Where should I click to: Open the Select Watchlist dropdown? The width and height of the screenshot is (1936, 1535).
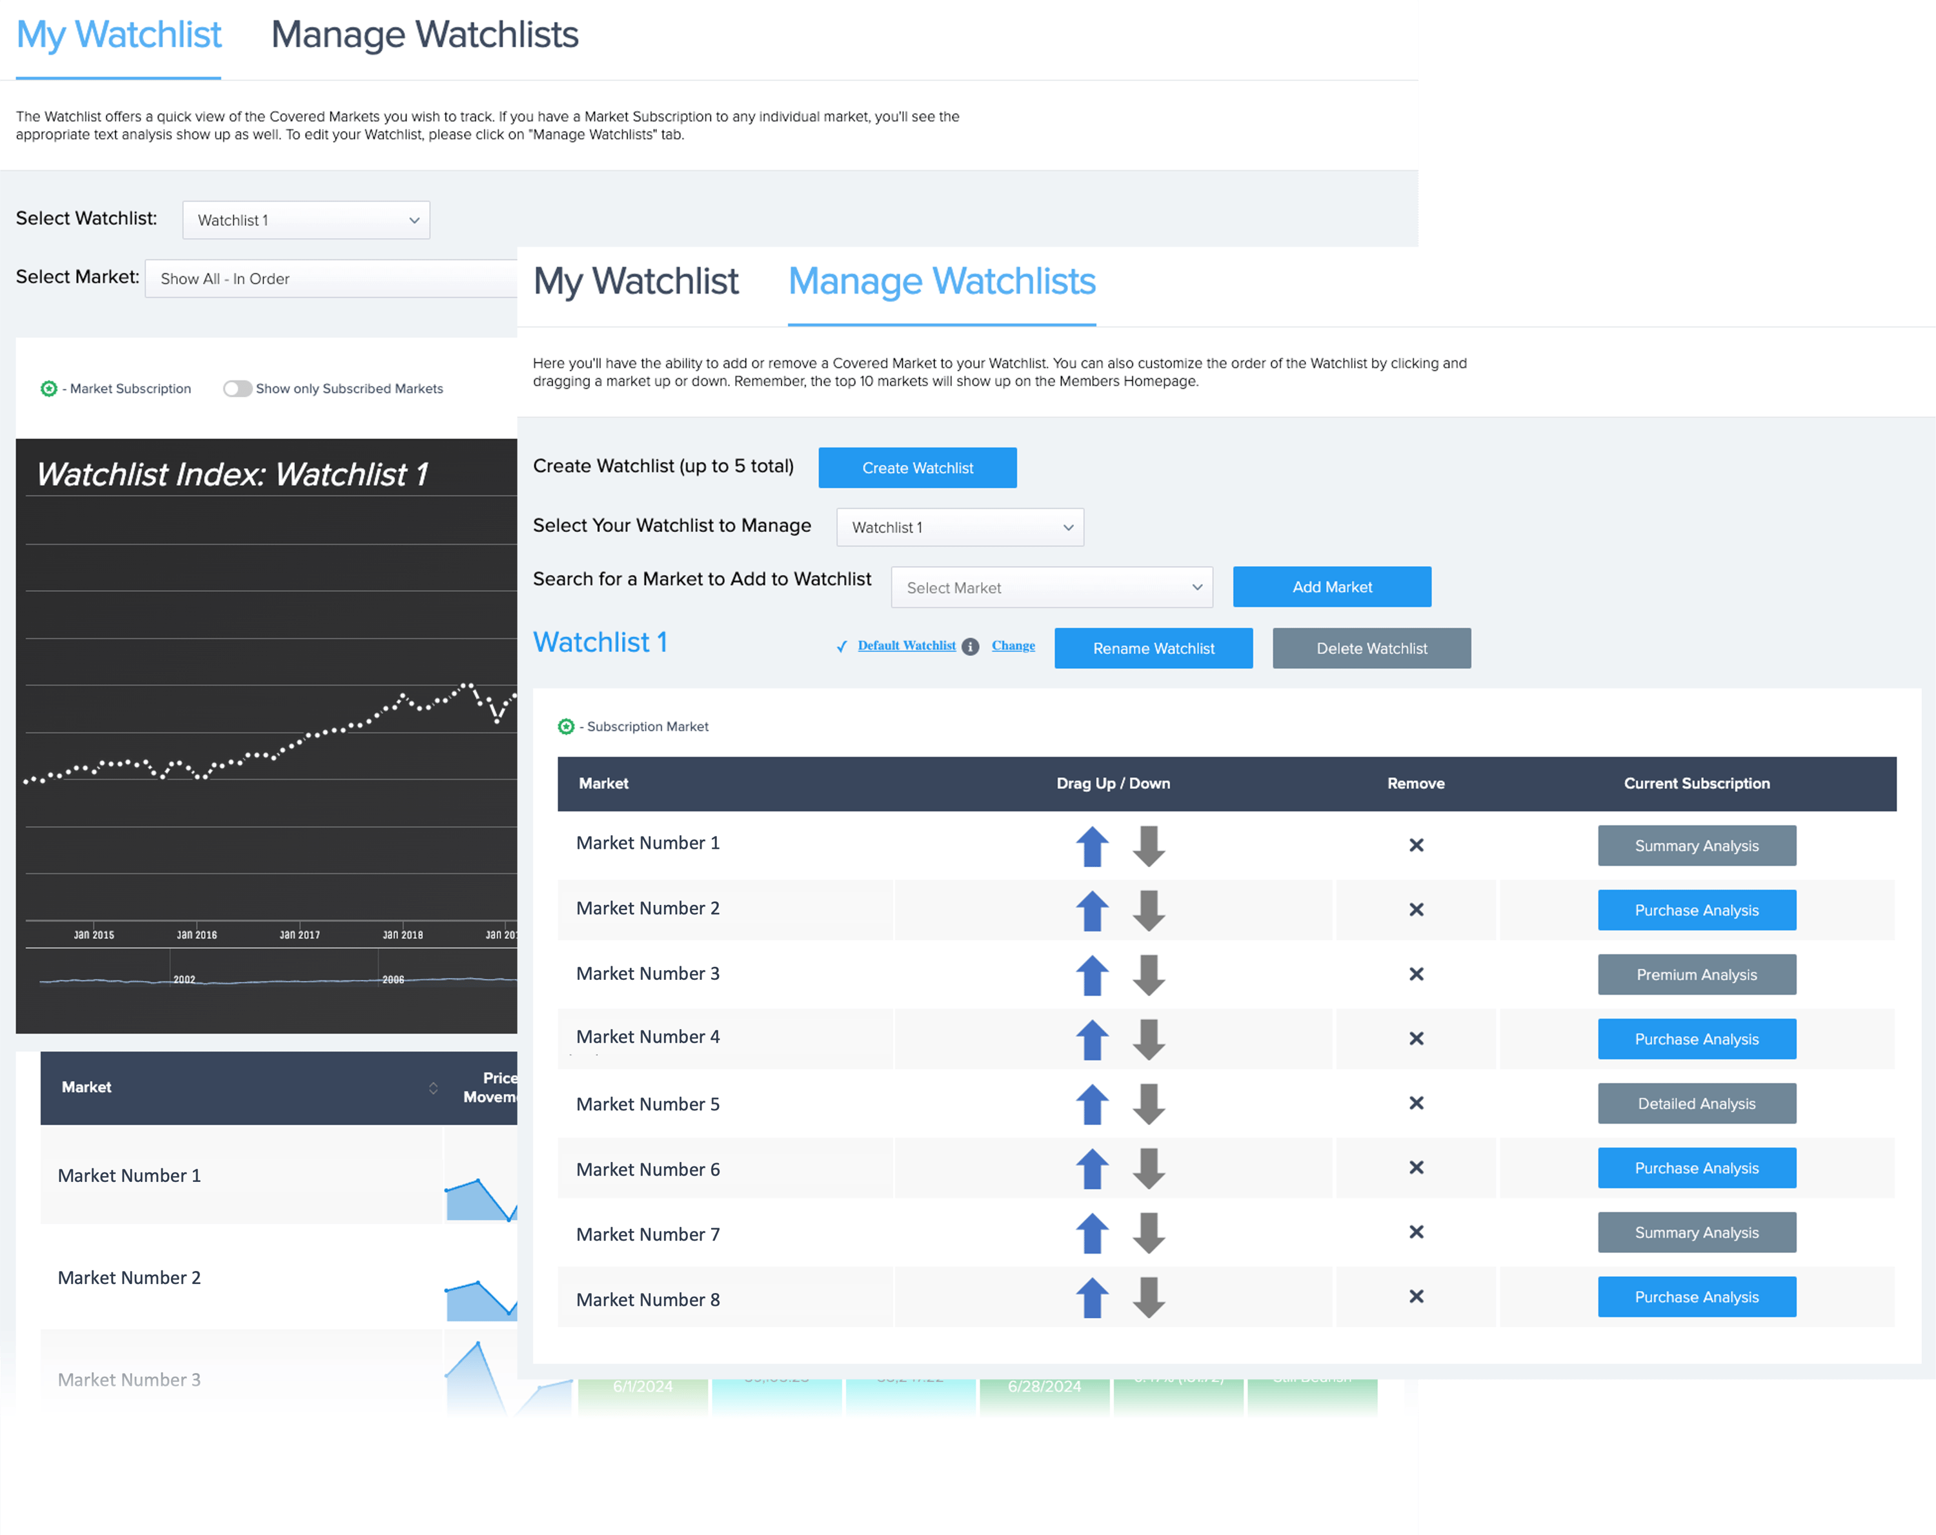click(x=306, y=219)
